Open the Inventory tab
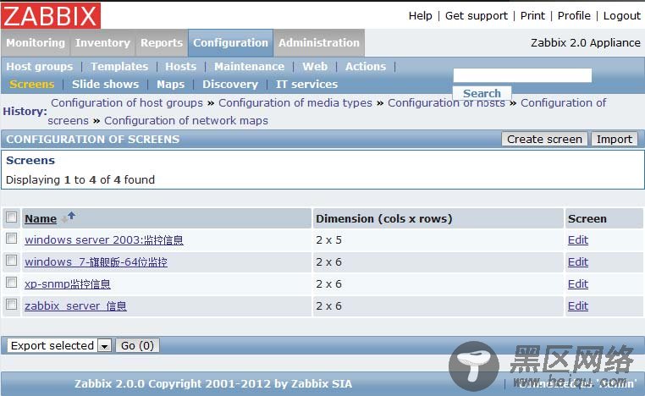The image size is (645, 396). click(102, 43)
